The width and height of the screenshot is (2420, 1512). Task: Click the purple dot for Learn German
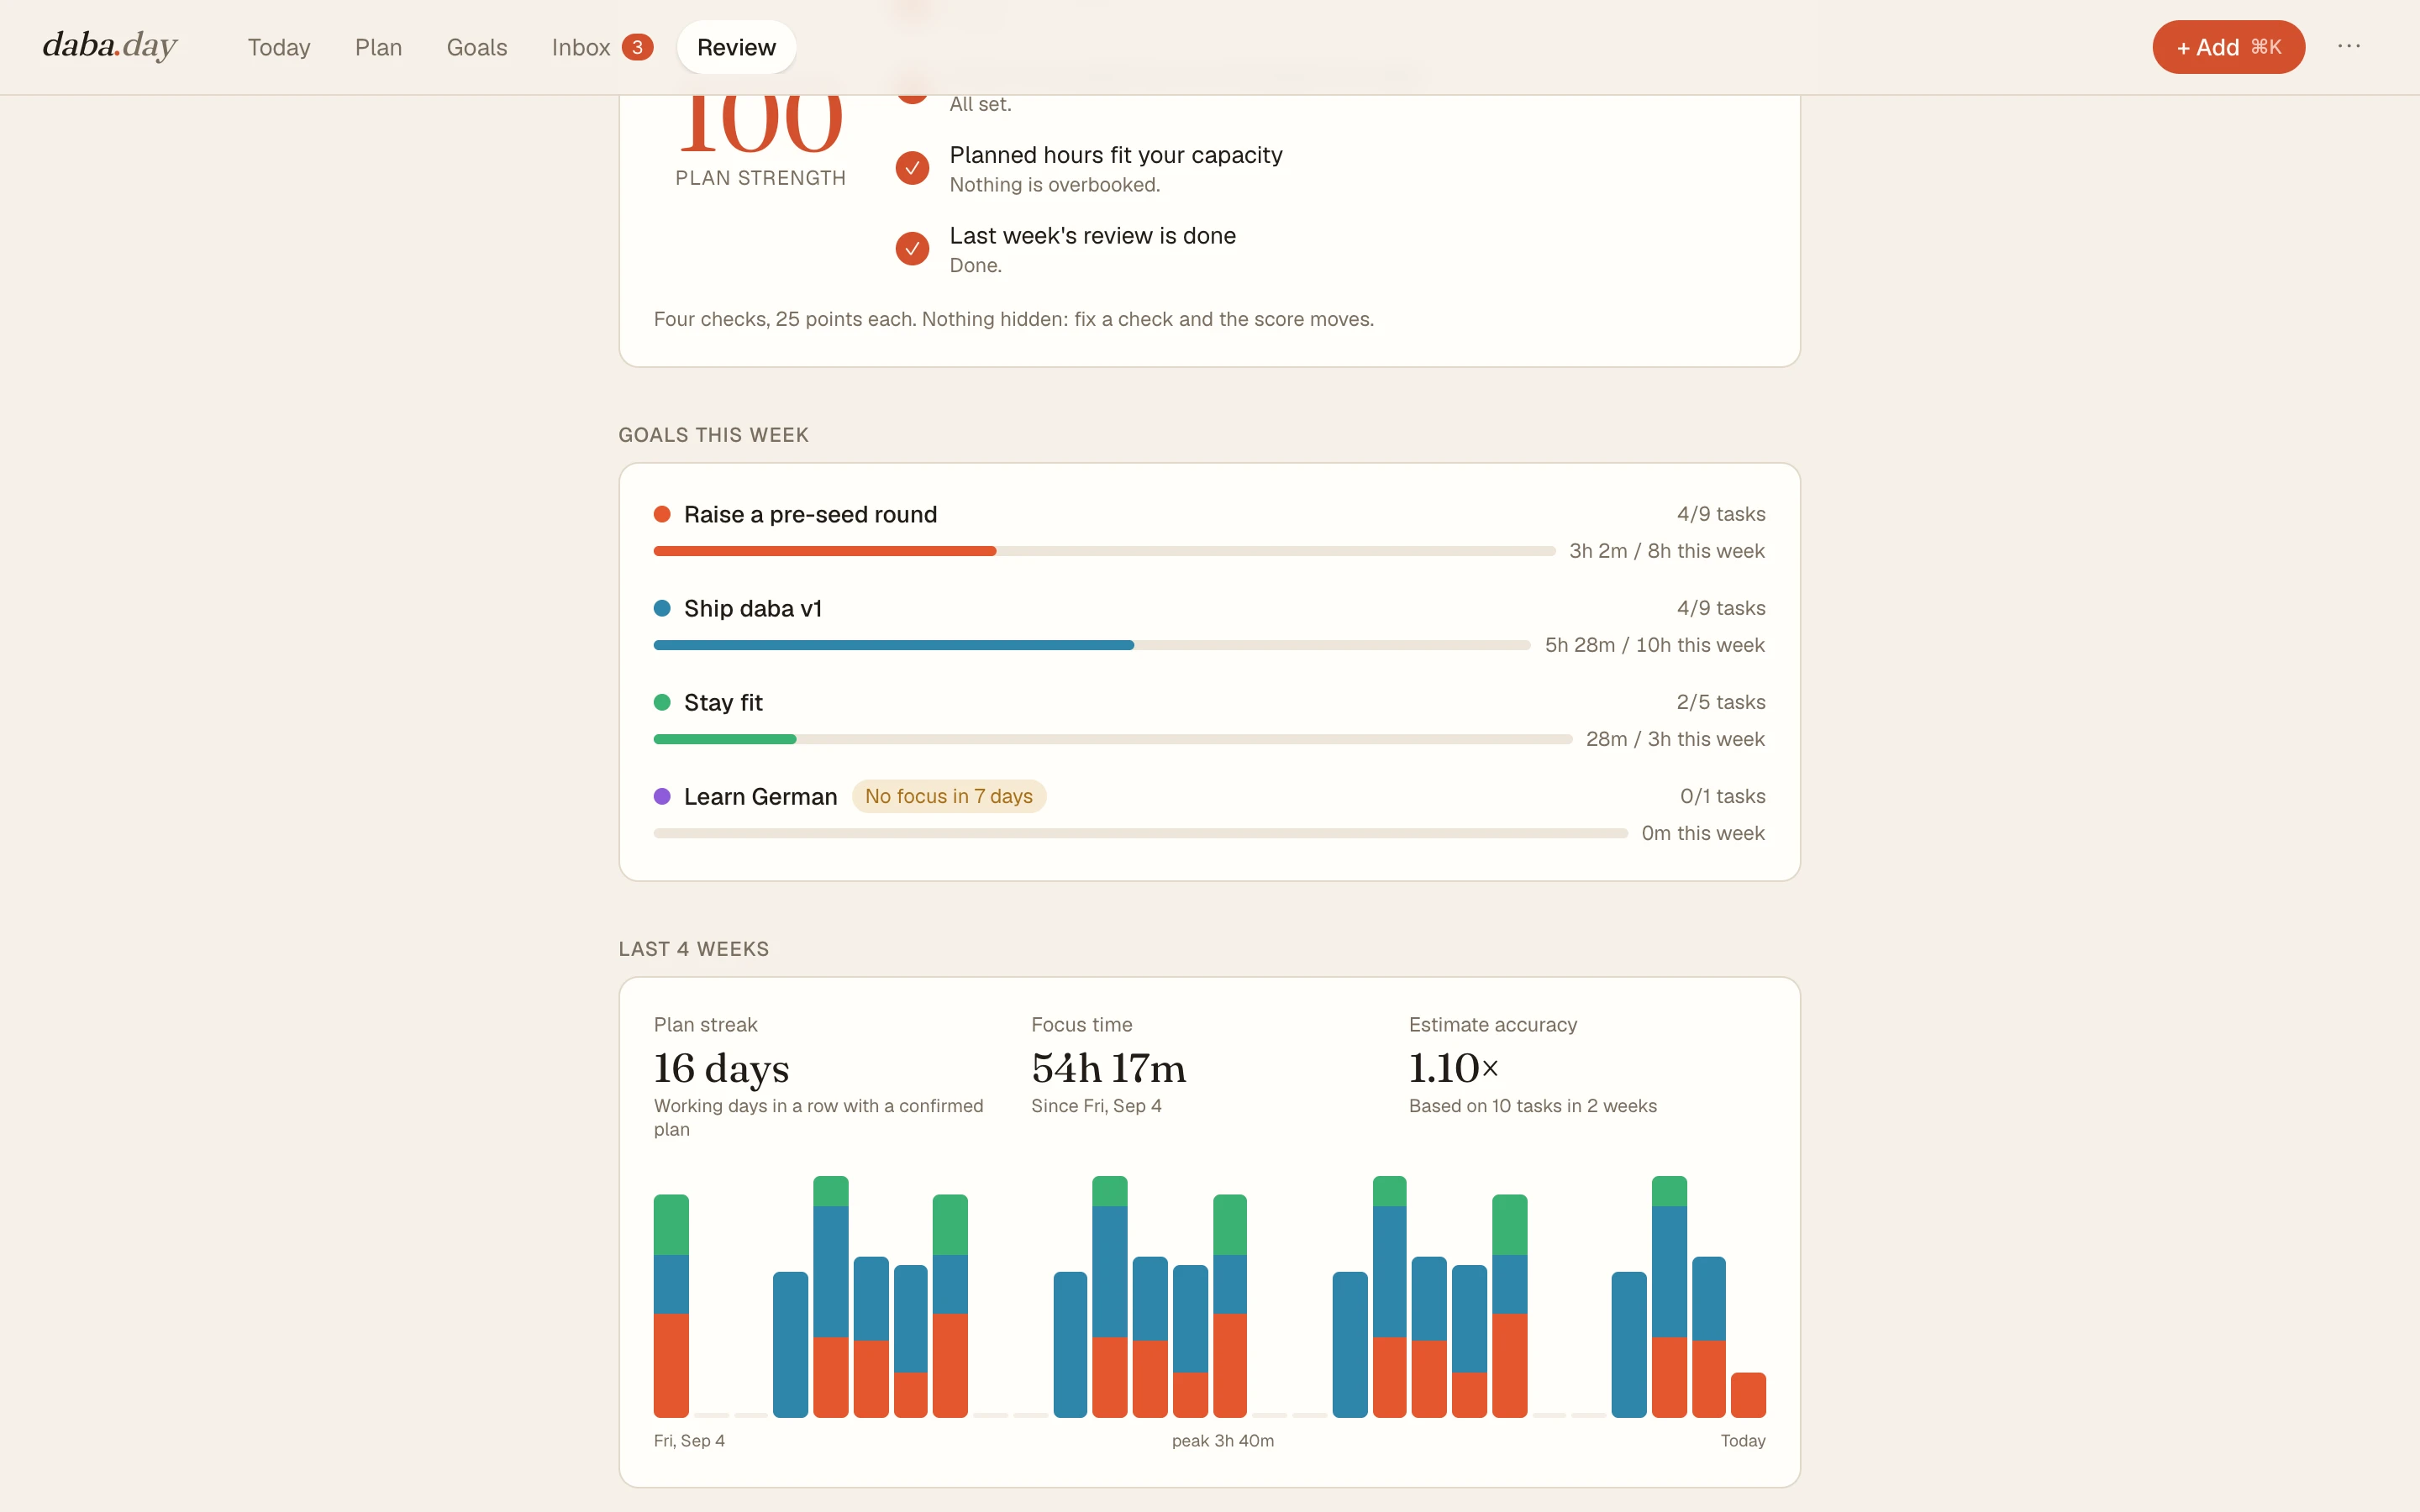[x=662, y=796]
